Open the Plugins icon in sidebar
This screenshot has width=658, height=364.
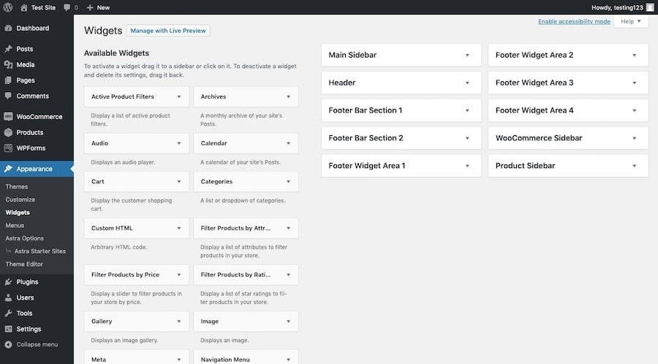8,282
